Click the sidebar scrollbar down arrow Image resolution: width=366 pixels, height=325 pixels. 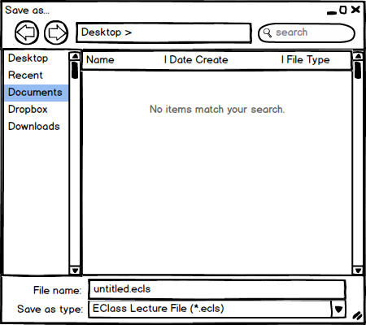coord(75,270)
